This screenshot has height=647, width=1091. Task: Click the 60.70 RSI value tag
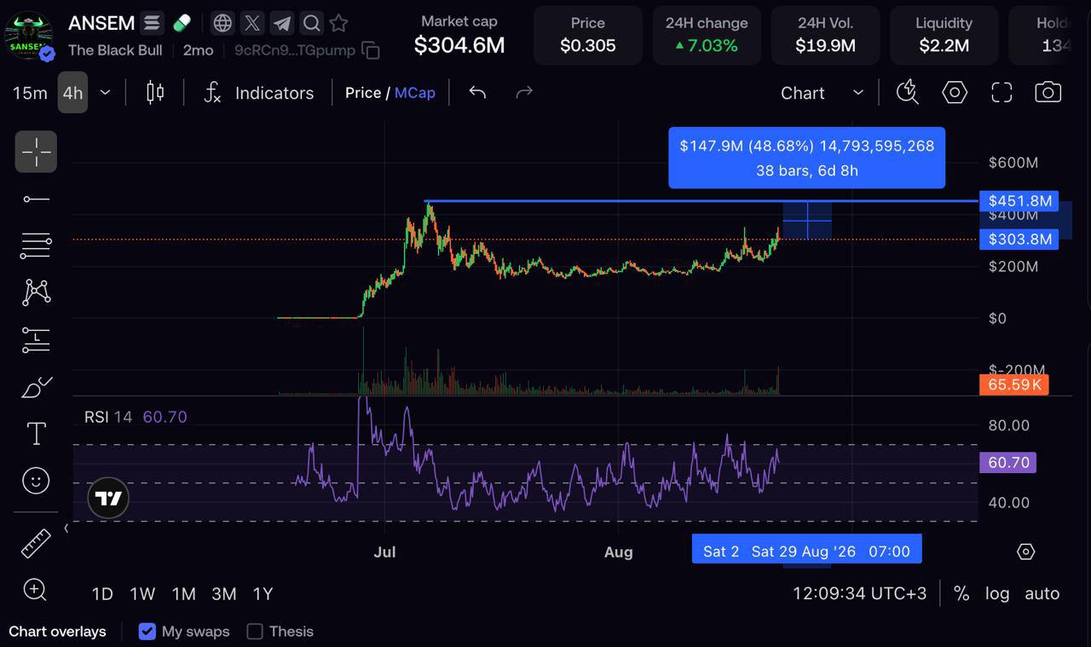[x=1009, y=463]
